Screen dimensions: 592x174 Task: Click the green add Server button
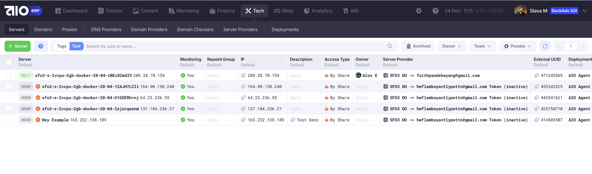coord(18,46)
